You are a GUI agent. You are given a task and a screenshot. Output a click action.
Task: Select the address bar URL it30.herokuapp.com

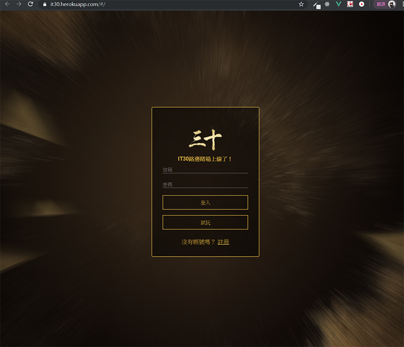[78, 5]
